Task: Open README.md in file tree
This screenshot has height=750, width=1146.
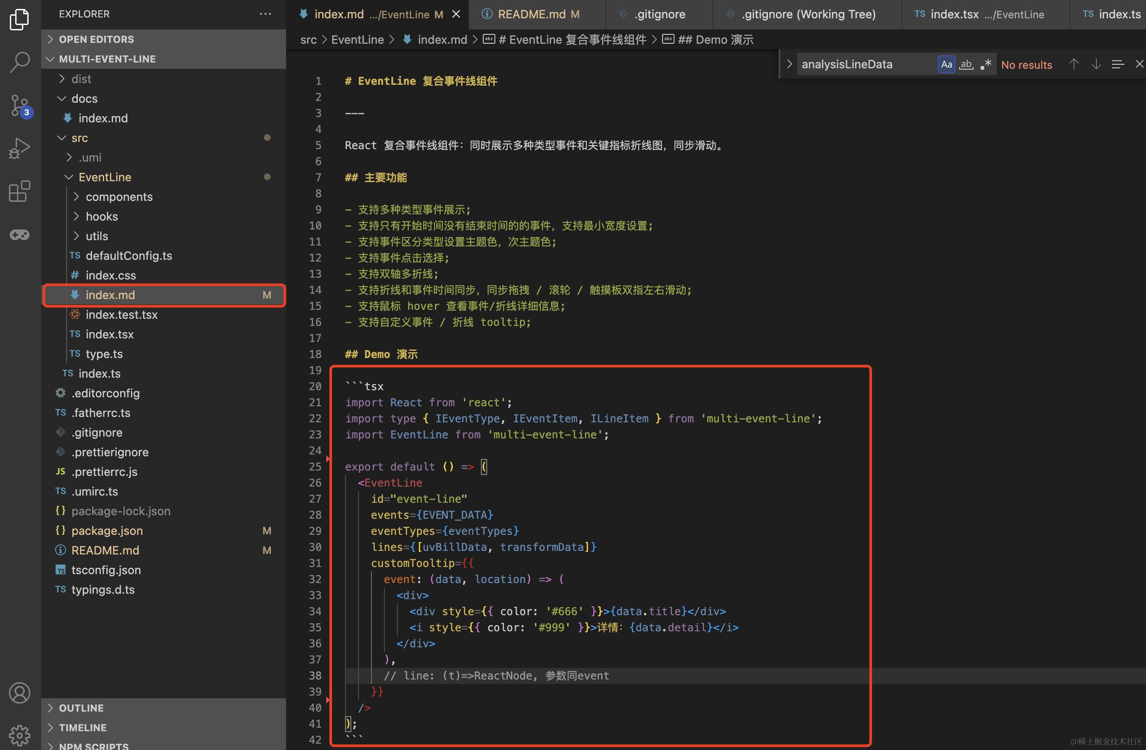Action: (163, 550)
